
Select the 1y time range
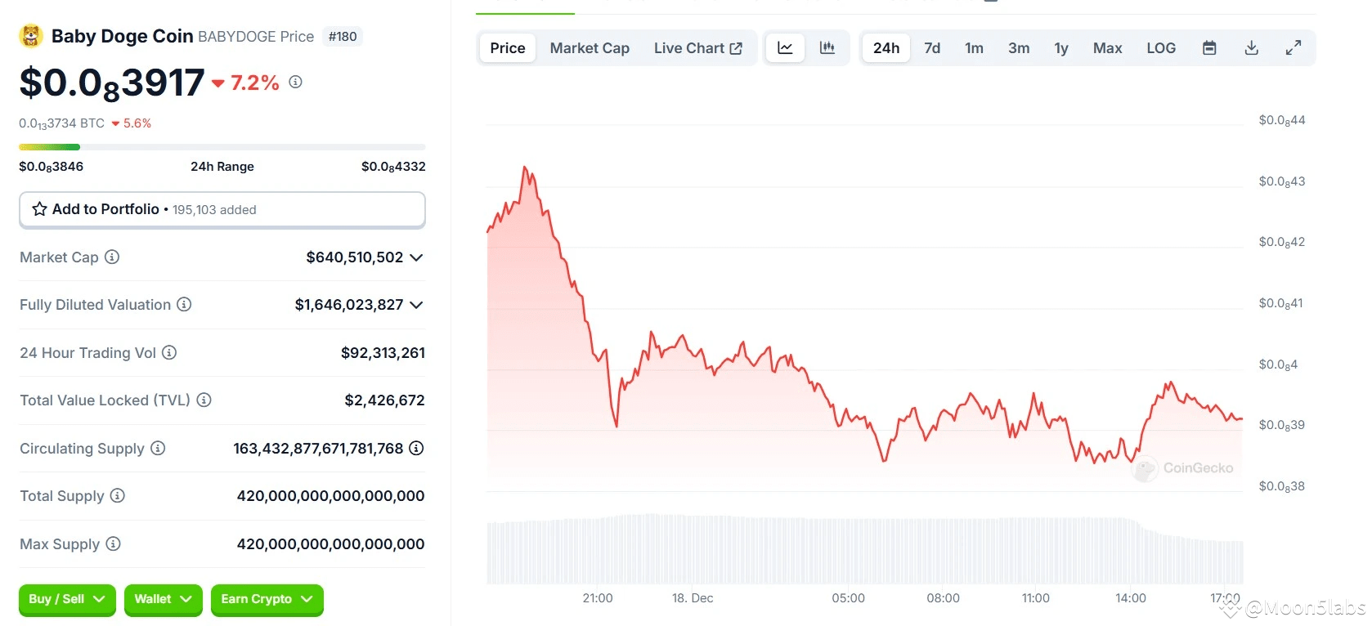[1061, 48]
